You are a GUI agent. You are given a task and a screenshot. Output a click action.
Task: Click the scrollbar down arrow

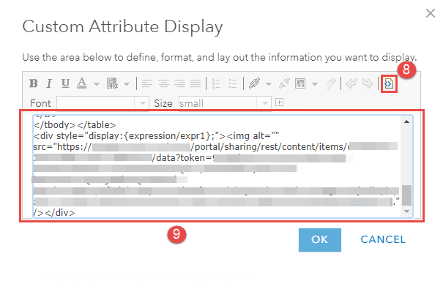[x=407, y=211]
